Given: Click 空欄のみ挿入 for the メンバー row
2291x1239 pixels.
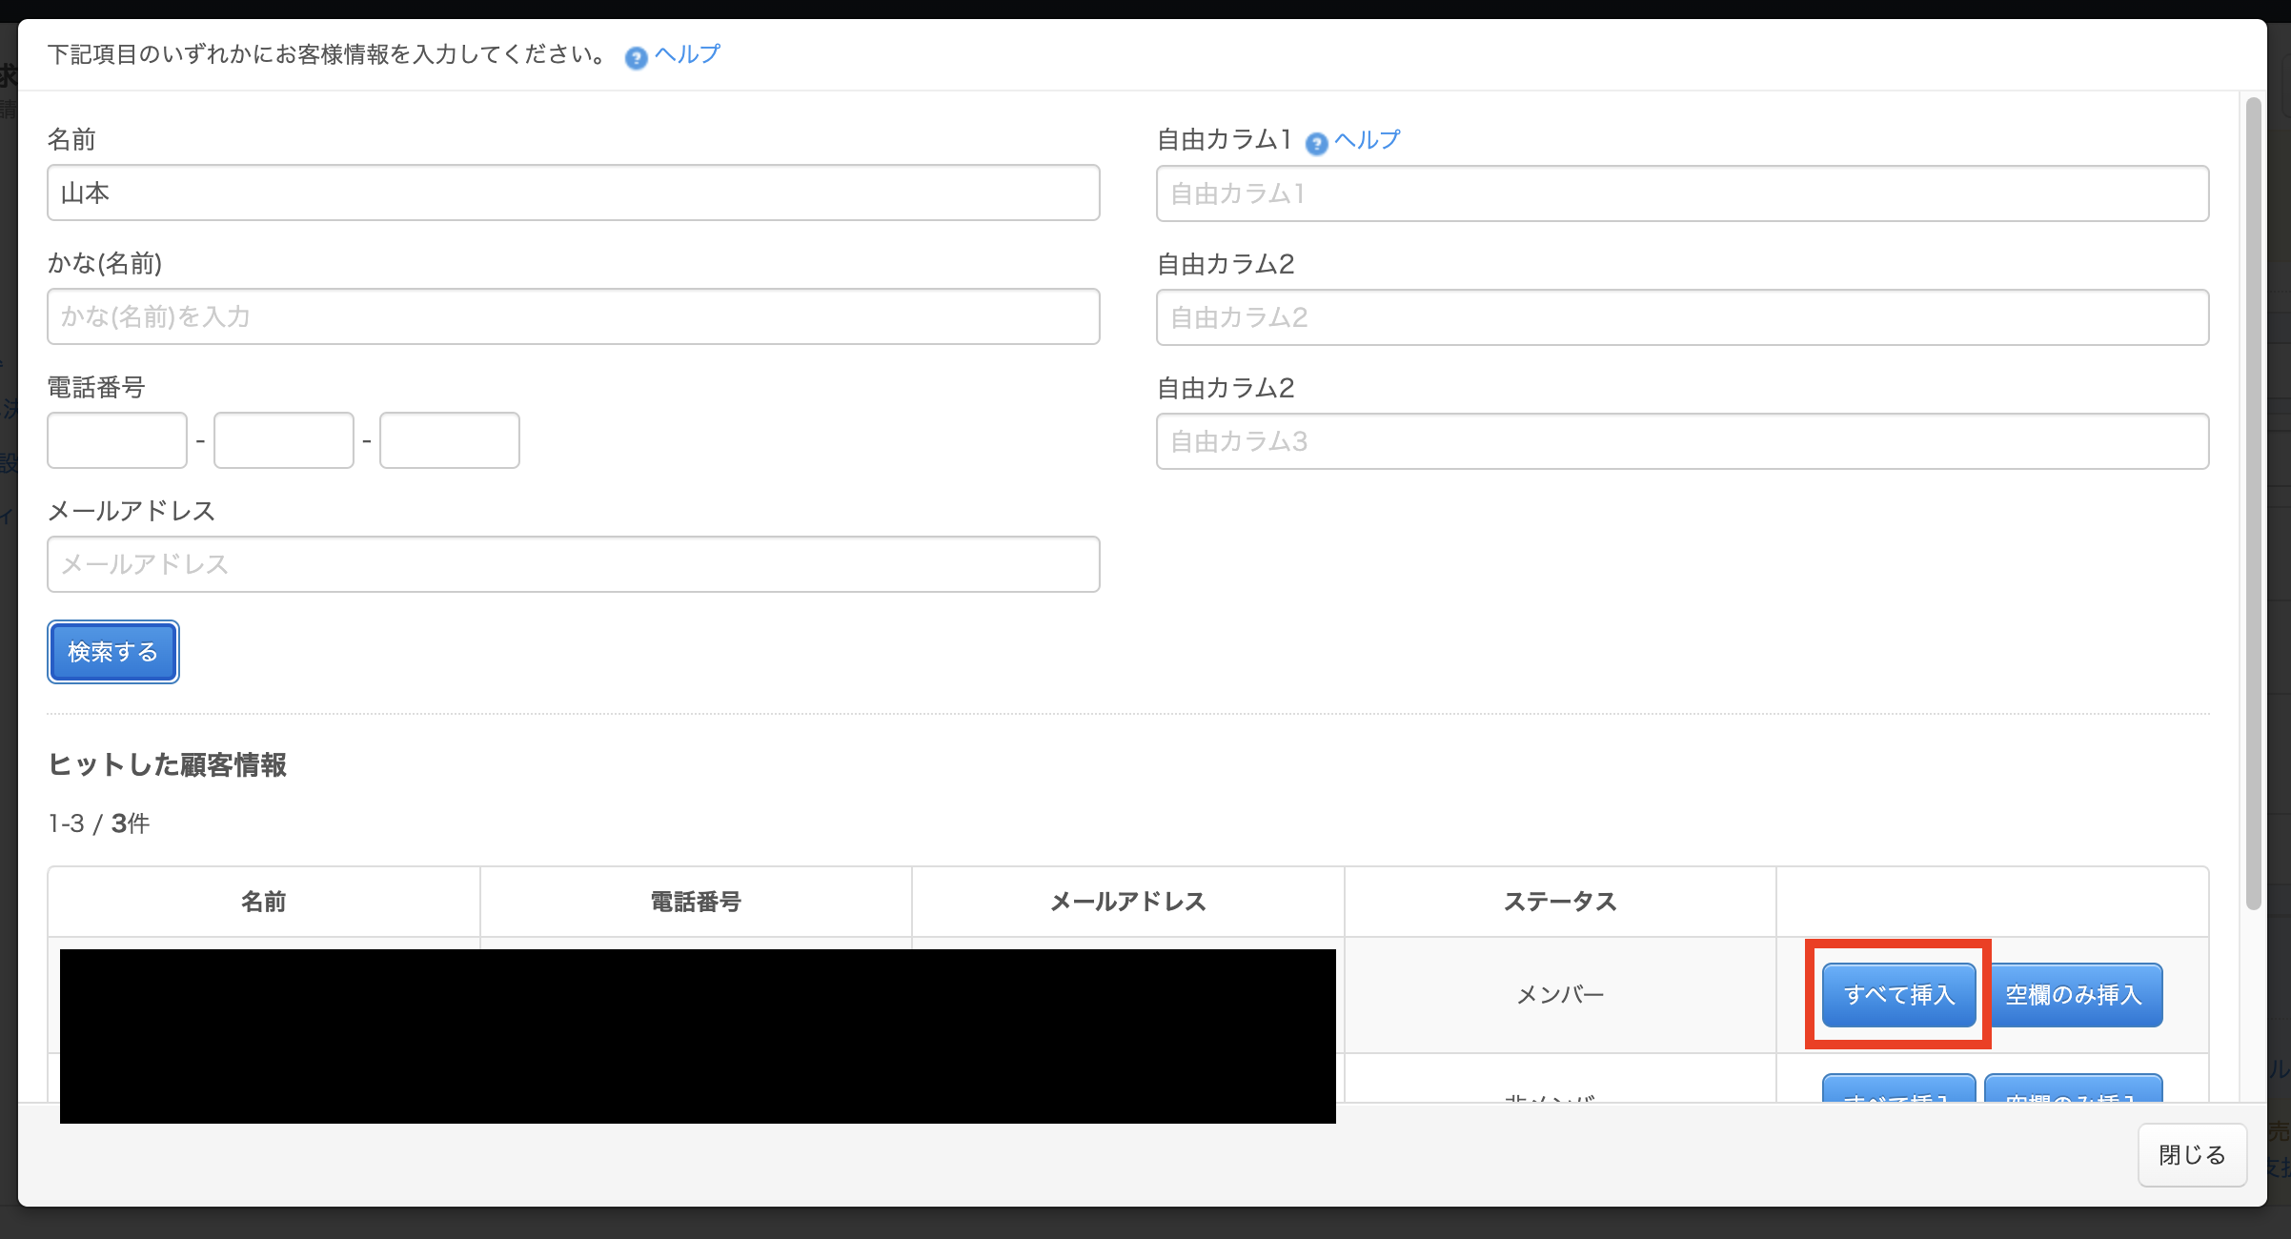Looking at the screenshot, I should click(2074, 995).
